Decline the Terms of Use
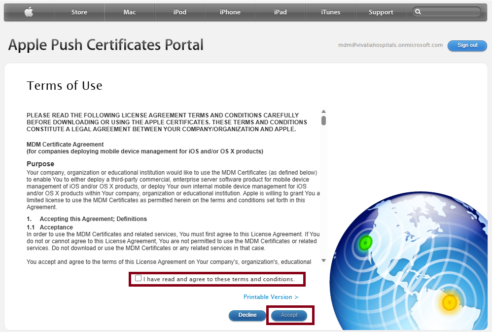 tap(247, 315)
